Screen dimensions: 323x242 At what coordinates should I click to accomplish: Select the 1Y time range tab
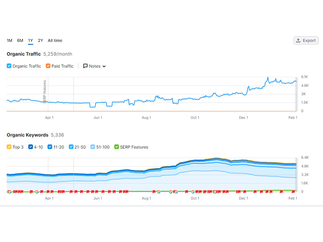coord(30,41)
